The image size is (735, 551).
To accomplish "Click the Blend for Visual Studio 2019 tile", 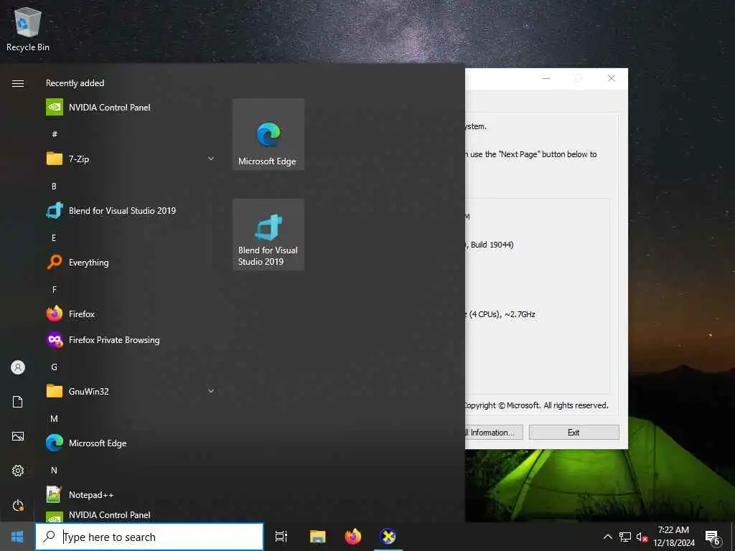I will (268, 235).
